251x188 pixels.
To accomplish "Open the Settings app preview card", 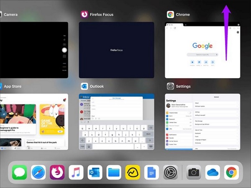I will pos(202,122).
